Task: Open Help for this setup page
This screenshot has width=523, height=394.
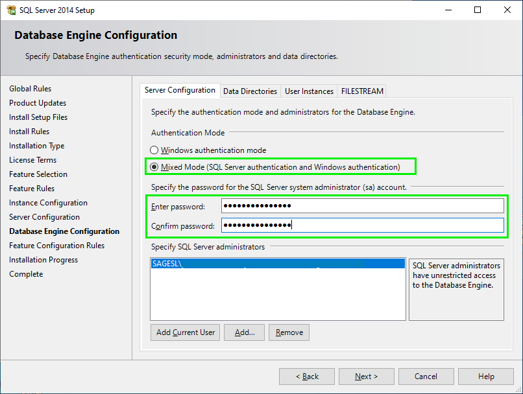Action: [x=485, y=376]
